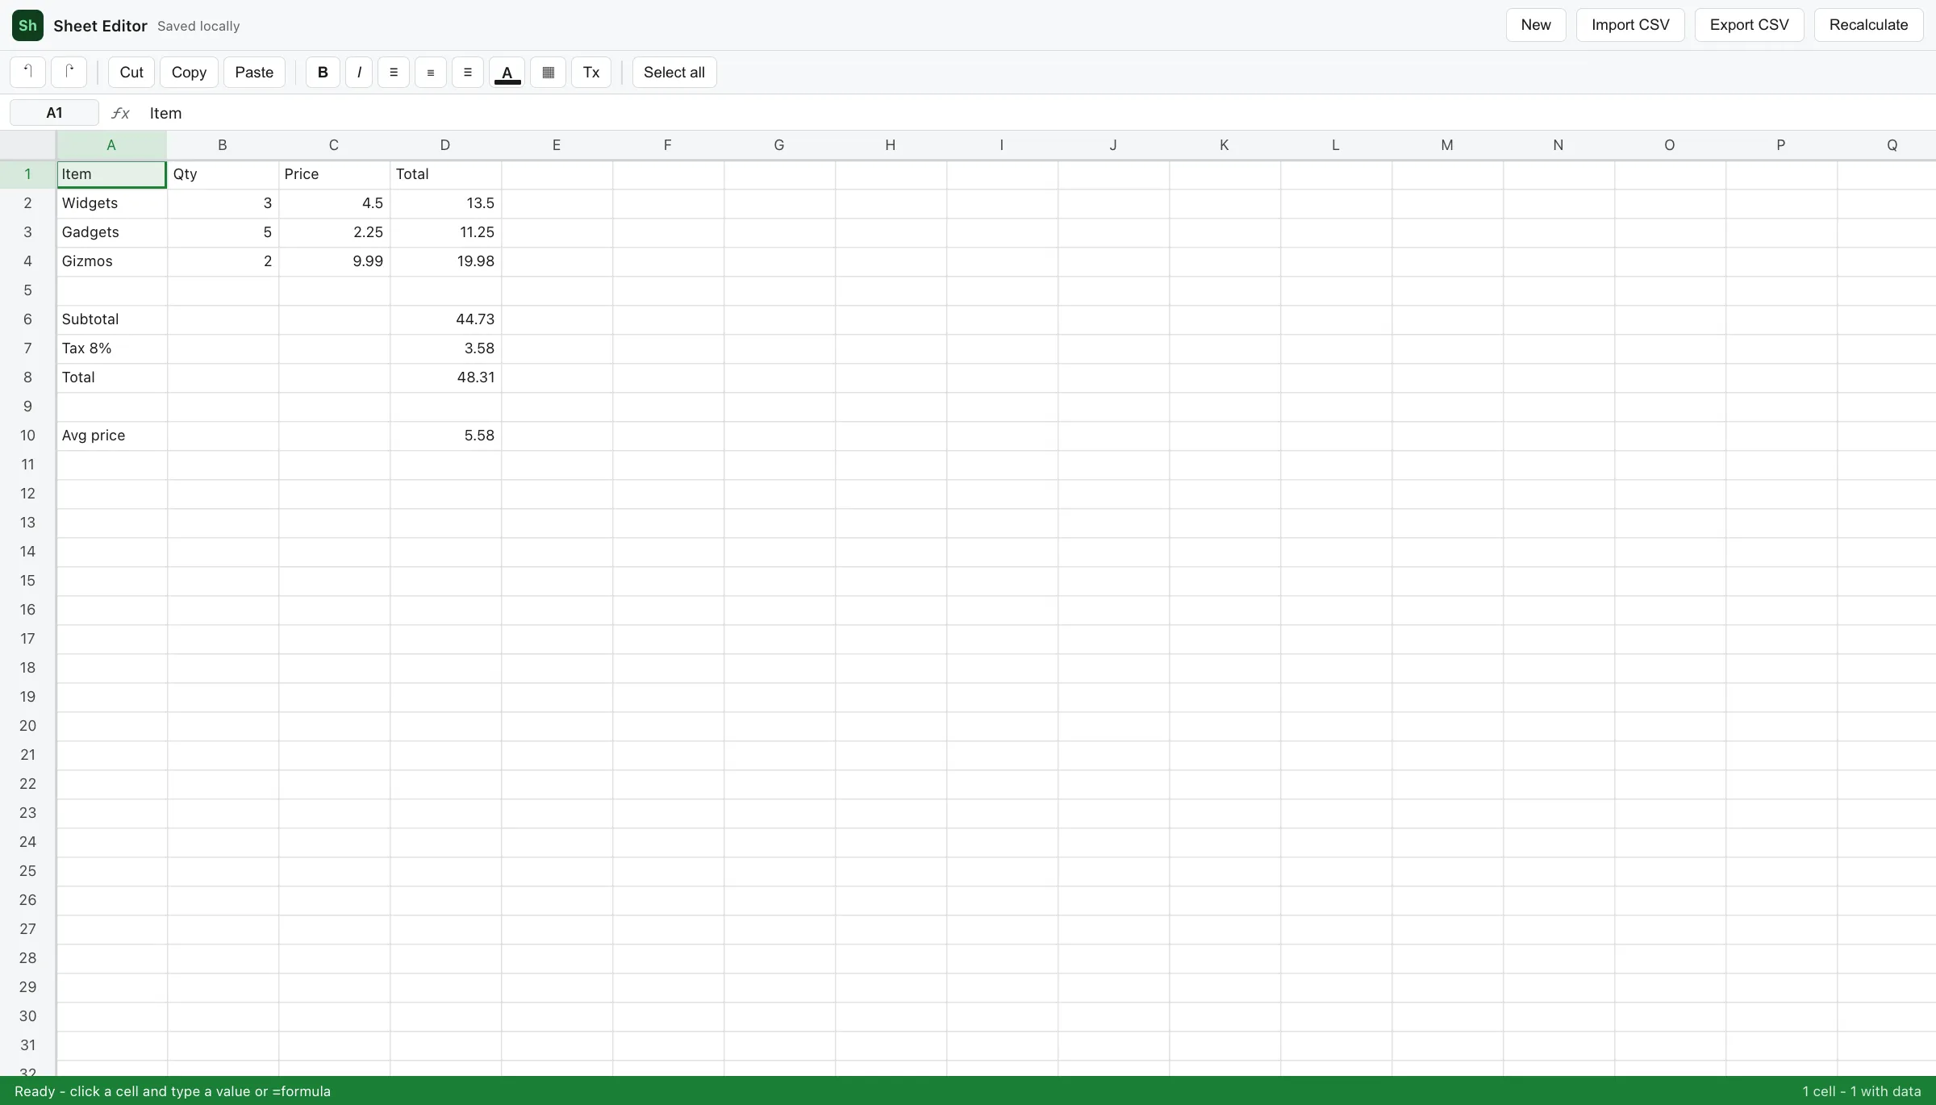
Task: Click the formula bar showing Item
Action: (x=1037, y=113)
